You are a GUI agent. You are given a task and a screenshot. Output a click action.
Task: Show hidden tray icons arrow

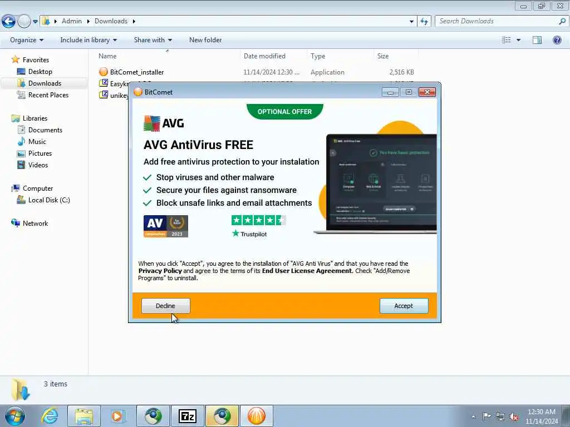pyautogui.click(x=473, y=416)
